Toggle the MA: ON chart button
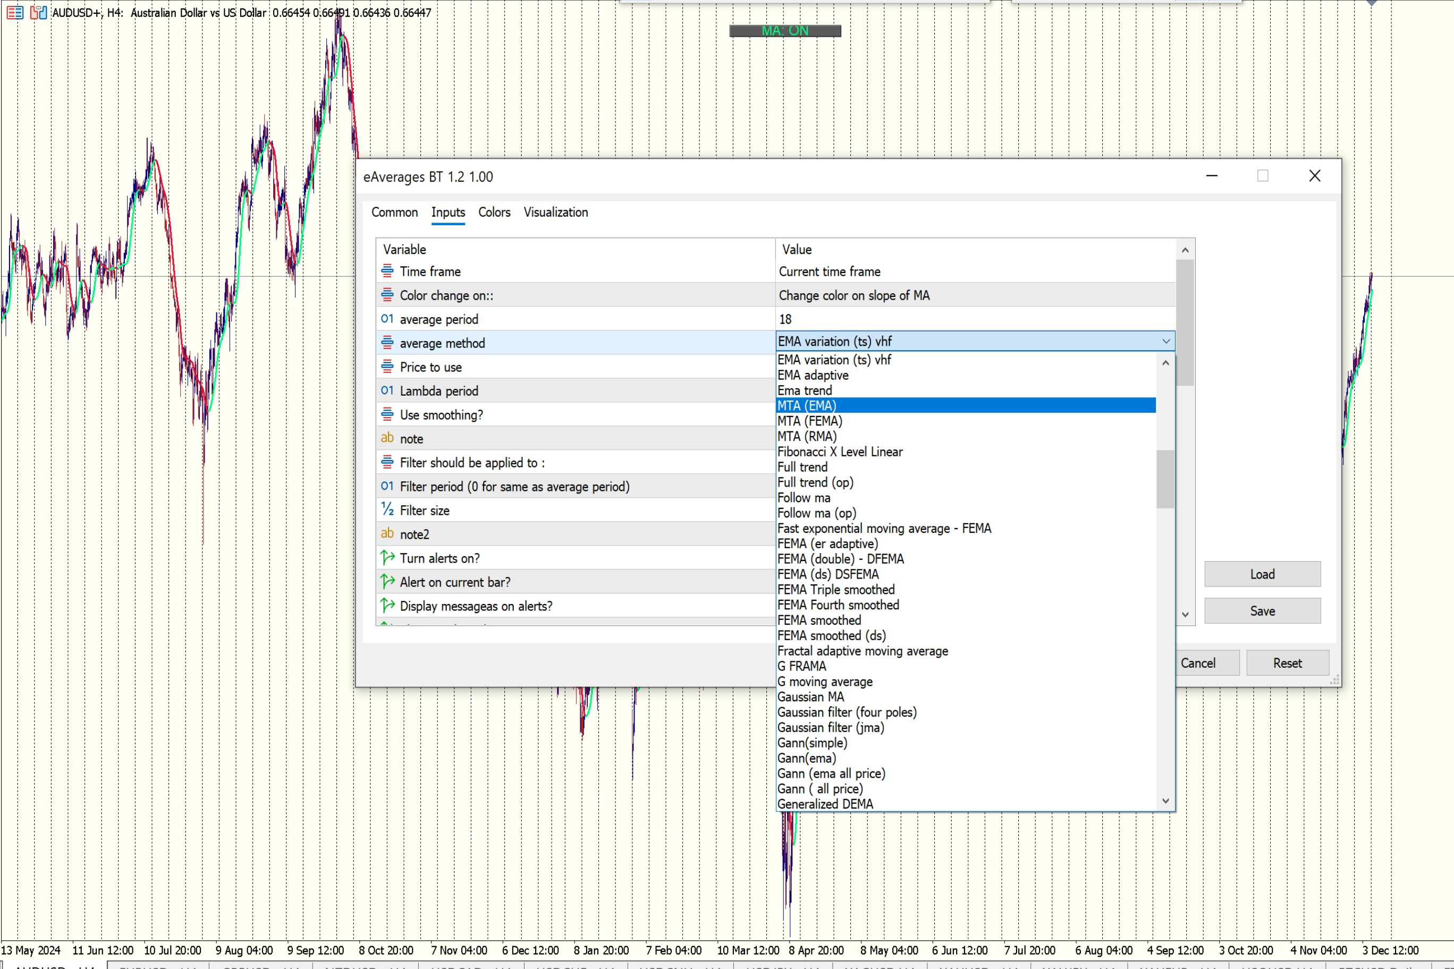 tap(784, 31)
